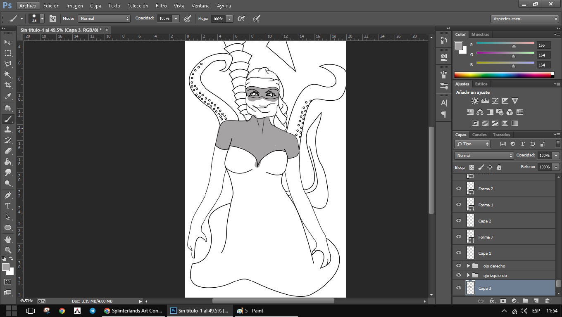Select the Path Selection tool
This screenshot has width=562, height=317.
pyautogui.click(x=8, y=217)
